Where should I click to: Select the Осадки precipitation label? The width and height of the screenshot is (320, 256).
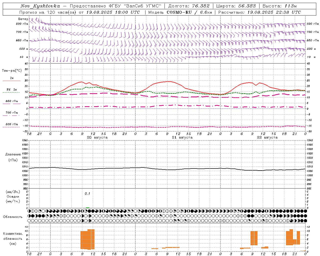13,196
